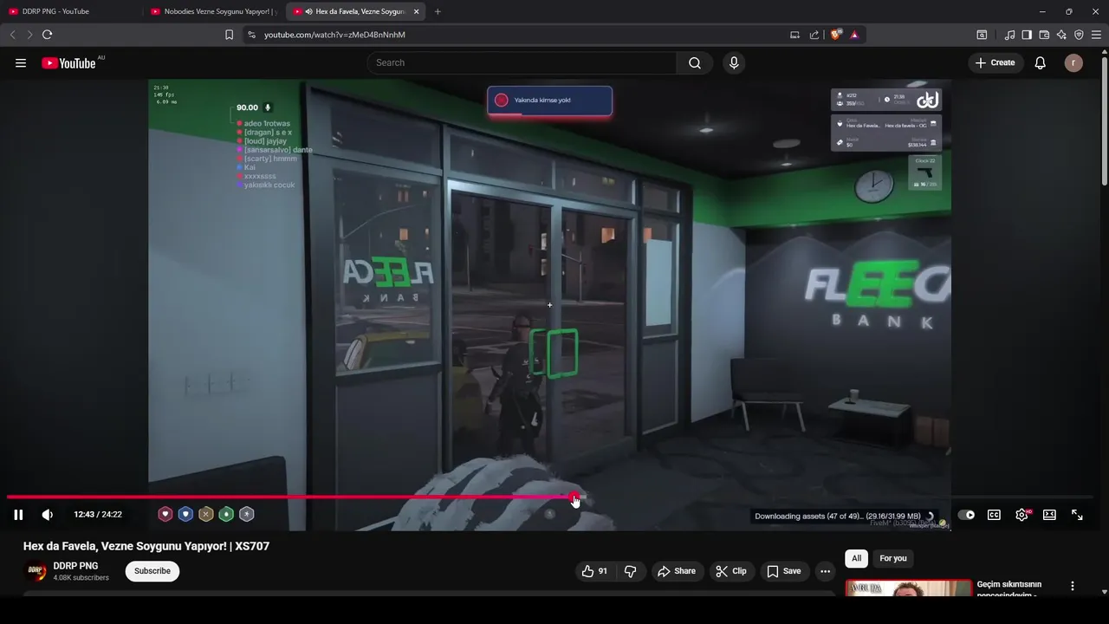Click the 12:43 / 24:22 time display
The image size is (1109, 624).
click(98, 515)
